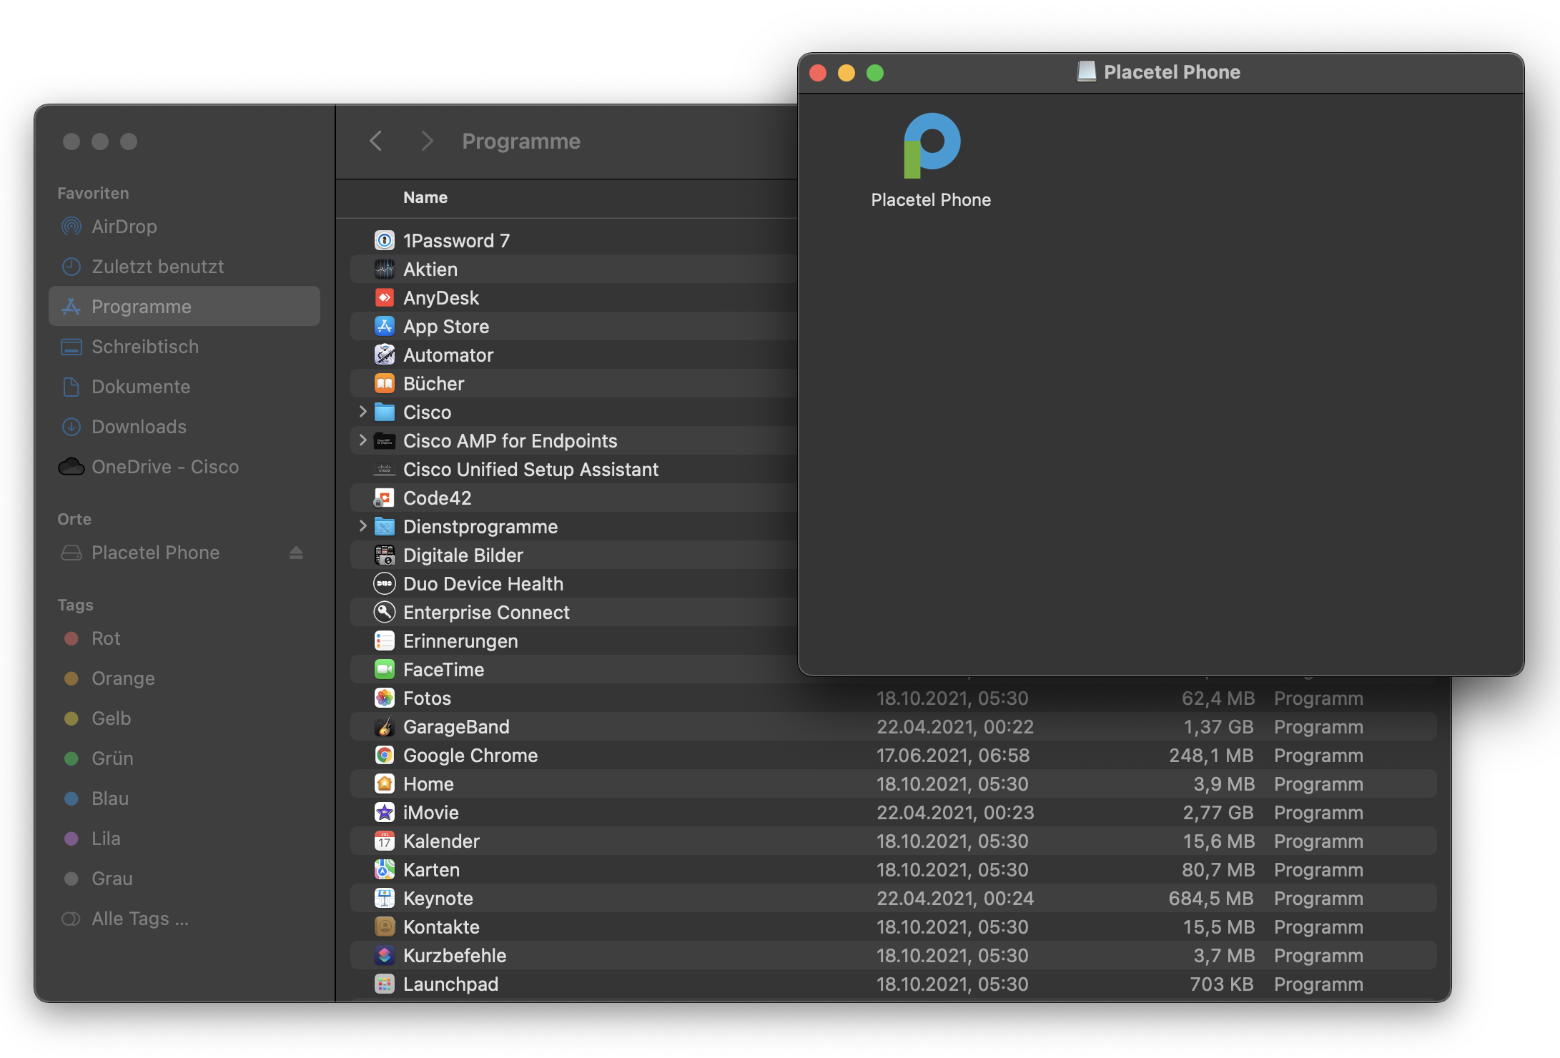Select the Kontakte app icon

click(385, 926)
